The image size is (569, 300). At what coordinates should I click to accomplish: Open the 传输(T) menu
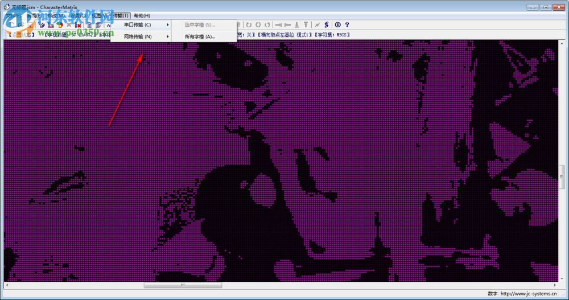click(121, 15)
